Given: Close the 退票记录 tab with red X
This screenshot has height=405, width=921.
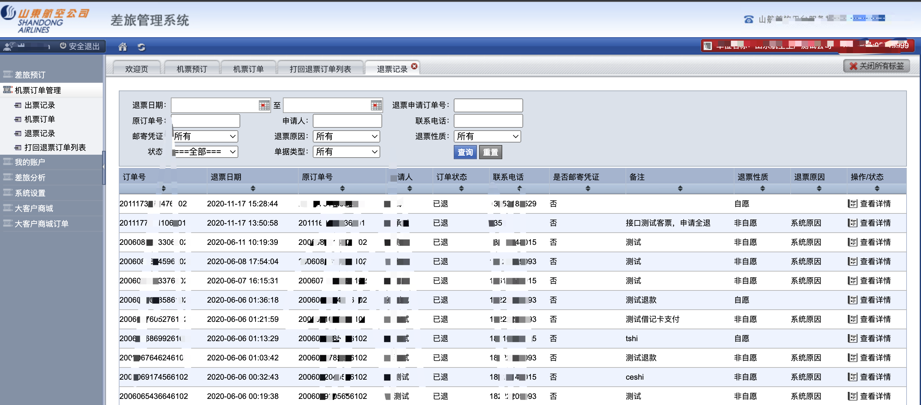Looking at the screenshot, I should pos(414,66).
